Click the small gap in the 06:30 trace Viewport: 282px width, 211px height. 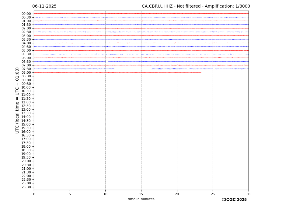[107, 62]
